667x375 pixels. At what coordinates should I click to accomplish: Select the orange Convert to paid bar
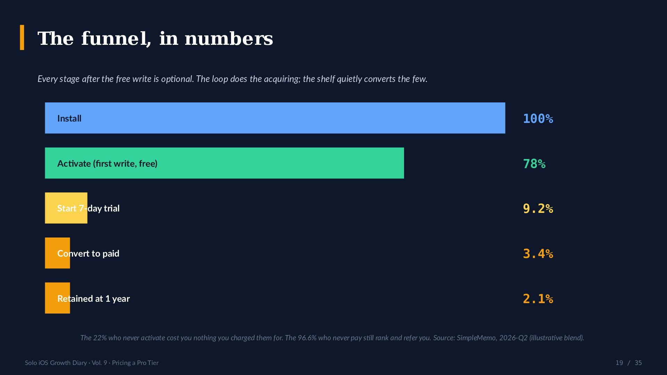point(57,253)
